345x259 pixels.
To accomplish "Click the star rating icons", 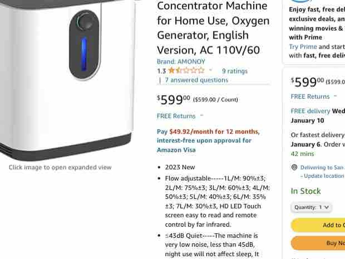I will pos(186,71).
